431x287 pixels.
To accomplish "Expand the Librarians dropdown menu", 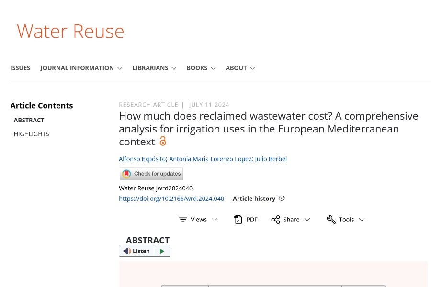I will pyautogui.click(x=154, y=68).
